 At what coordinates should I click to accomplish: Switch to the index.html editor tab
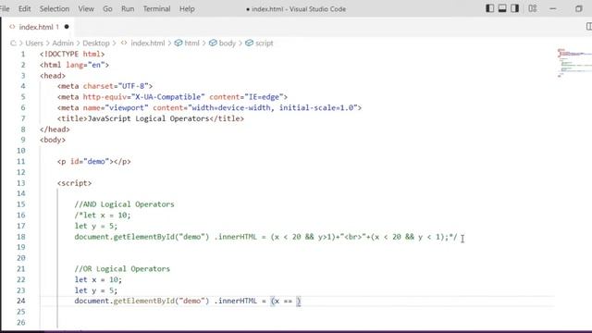(39, 27)
